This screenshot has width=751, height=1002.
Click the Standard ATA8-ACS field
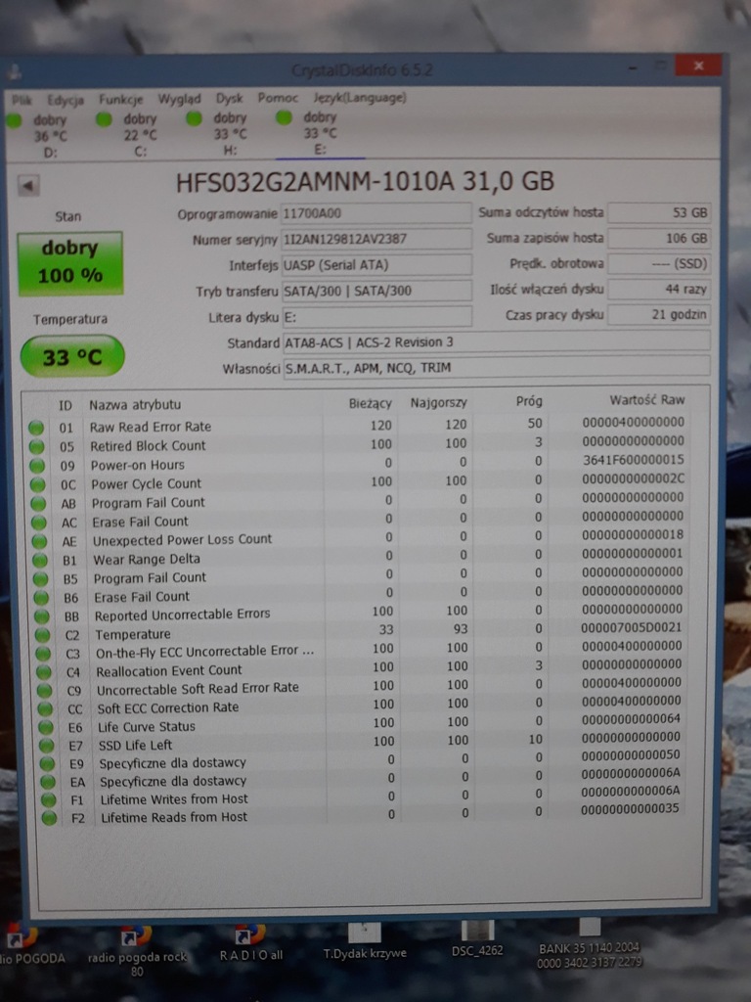coord(496,342)
